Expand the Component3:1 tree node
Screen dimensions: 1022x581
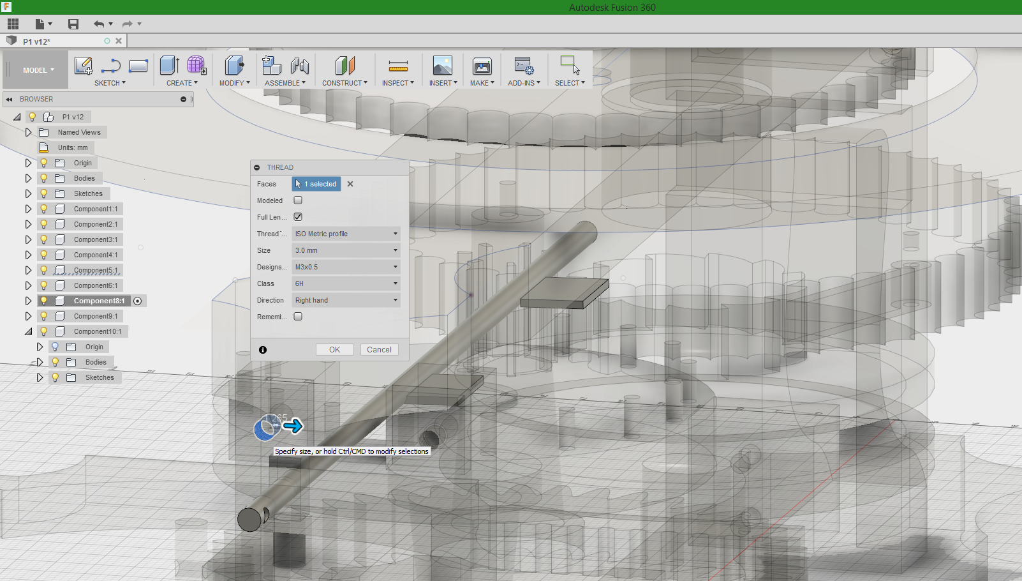pyautogui.click(x=28, y=239)
